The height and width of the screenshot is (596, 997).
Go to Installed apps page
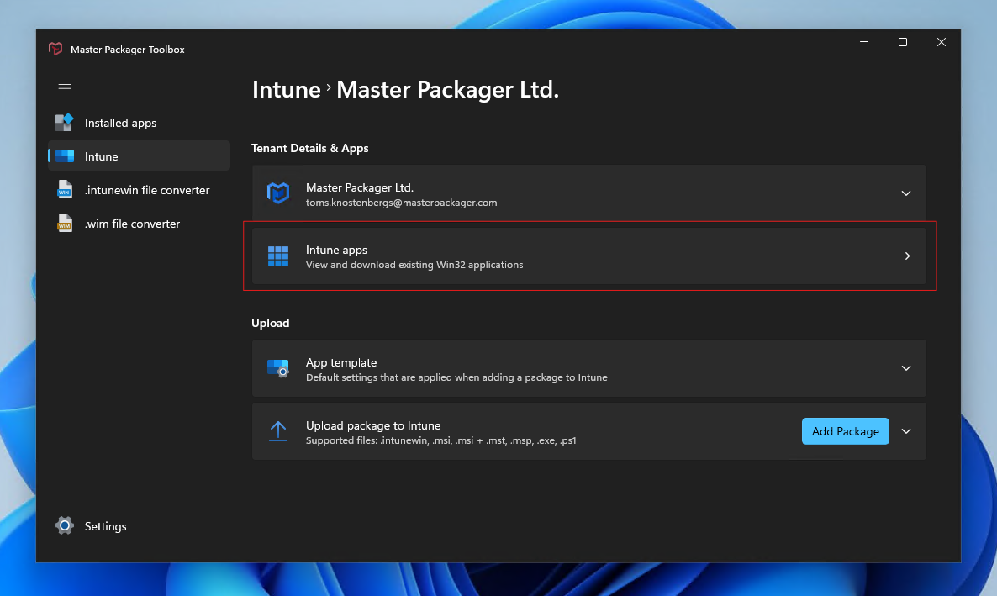[140, 123]
